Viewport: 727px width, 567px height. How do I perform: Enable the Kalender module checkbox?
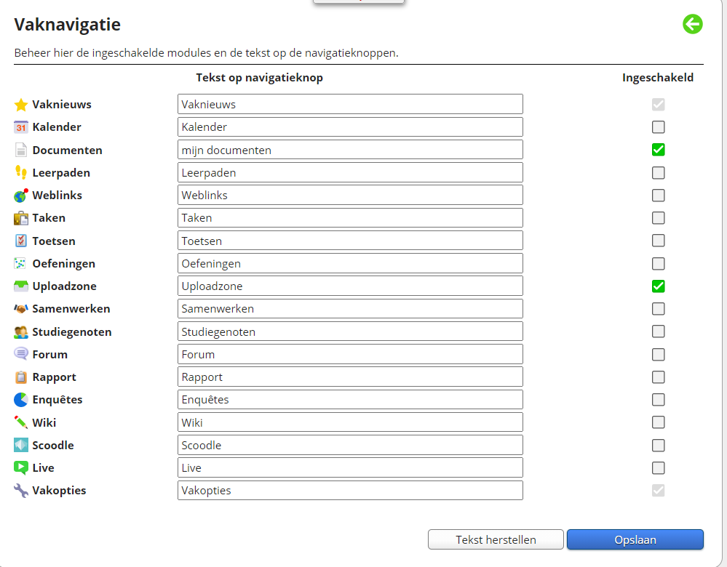point(658,127)
